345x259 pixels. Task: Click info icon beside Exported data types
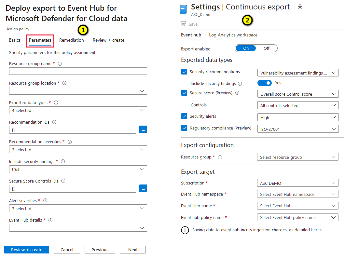tap(56, 102)
